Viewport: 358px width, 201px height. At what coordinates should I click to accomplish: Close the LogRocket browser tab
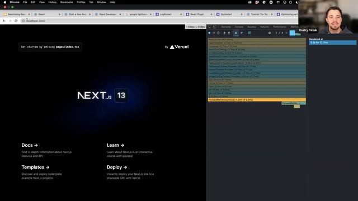181,15
